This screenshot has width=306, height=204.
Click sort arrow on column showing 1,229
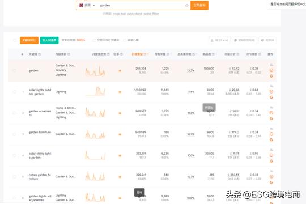pyautogui.click(x=171, y=54)
